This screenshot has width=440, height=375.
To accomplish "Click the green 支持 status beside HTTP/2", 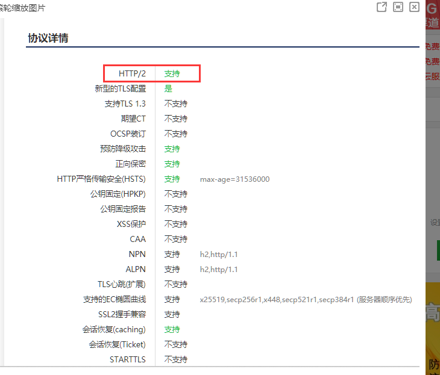I will [172, 73].
